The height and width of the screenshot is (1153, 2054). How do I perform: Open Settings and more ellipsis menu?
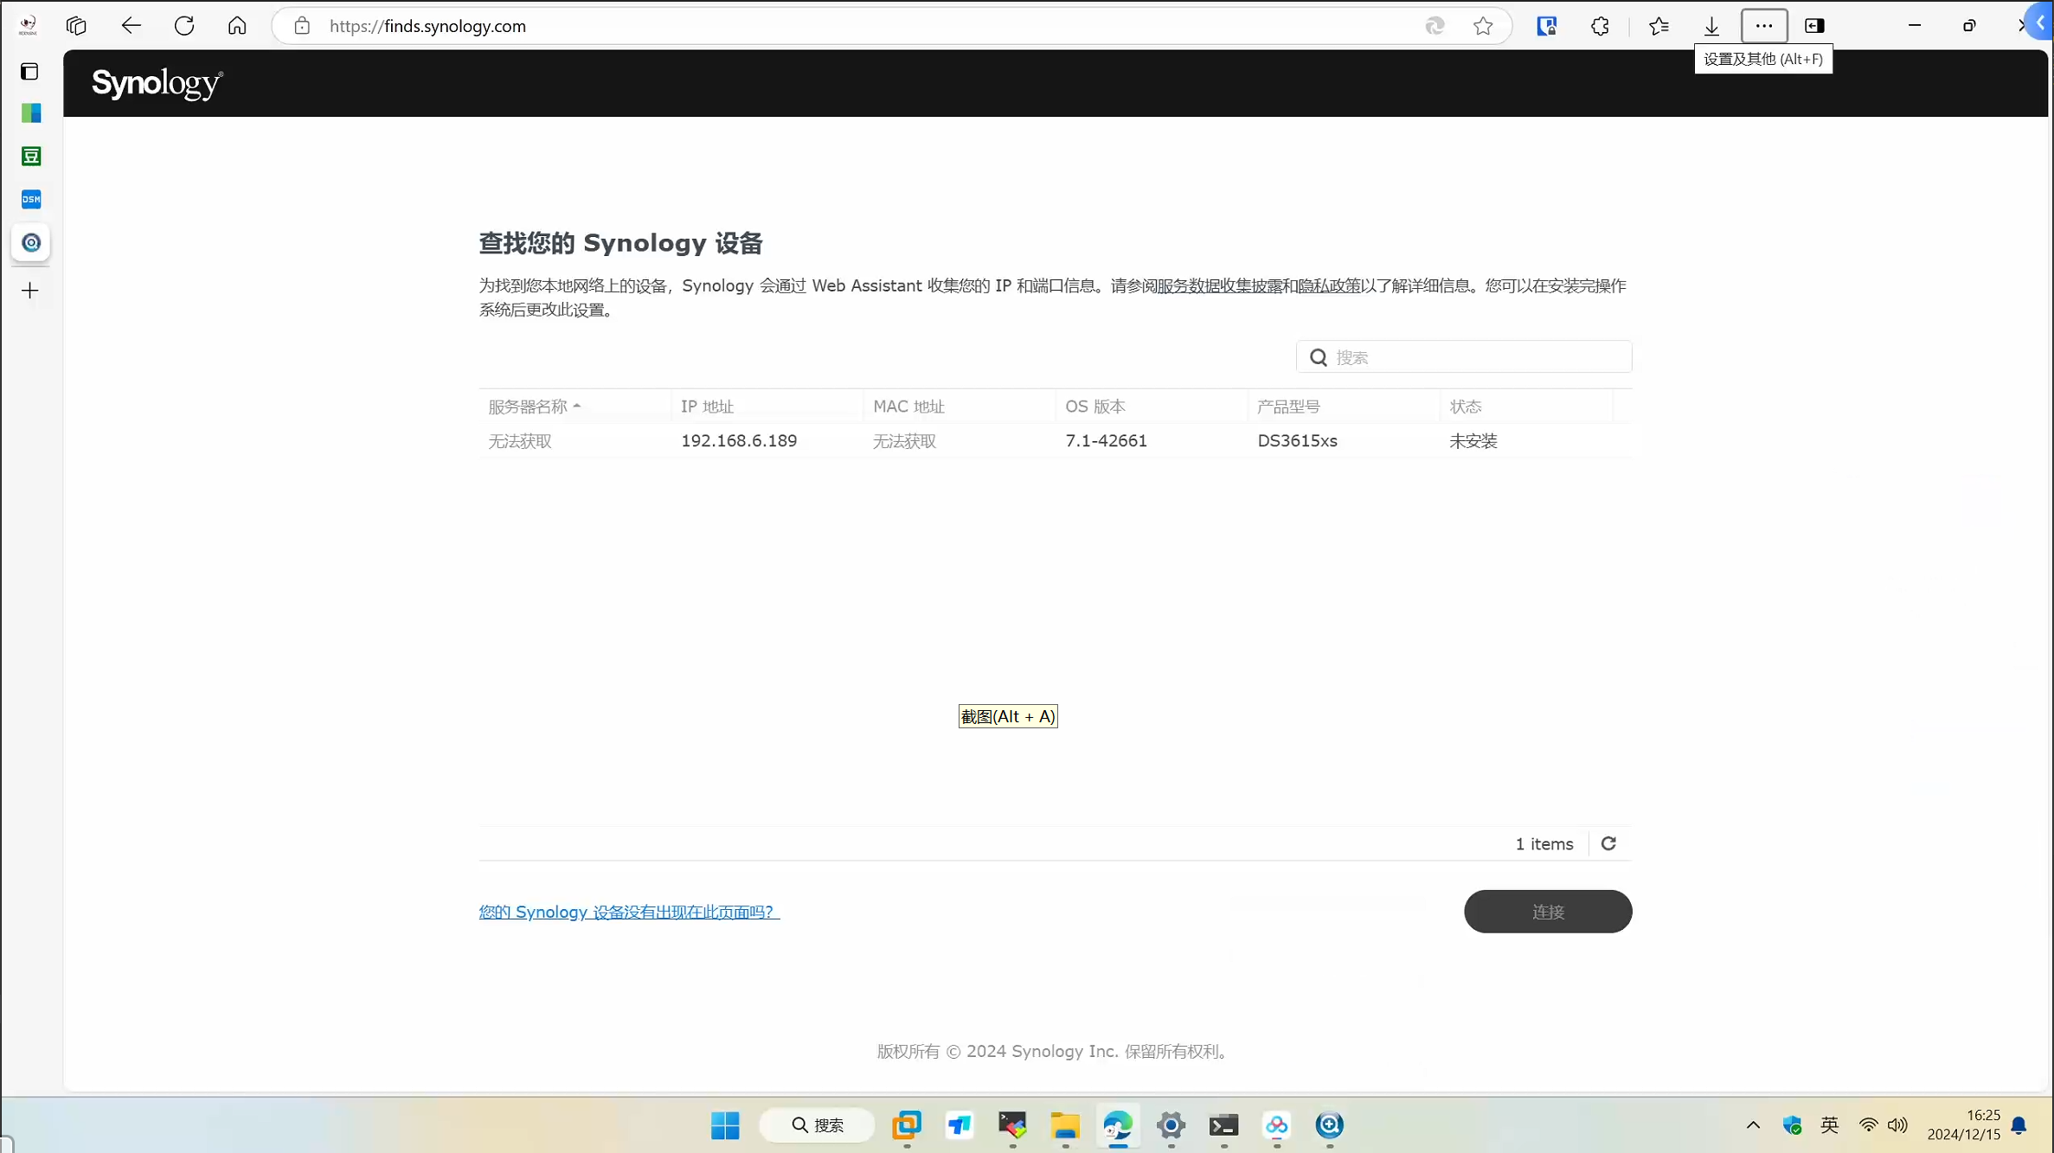(1764, 26)
